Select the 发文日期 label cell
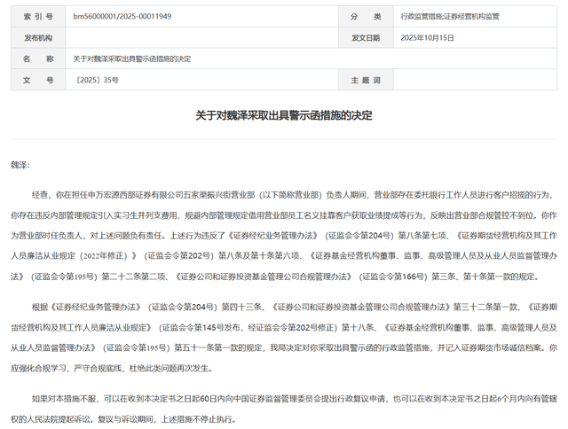568x429 pixels. point(366,37)
